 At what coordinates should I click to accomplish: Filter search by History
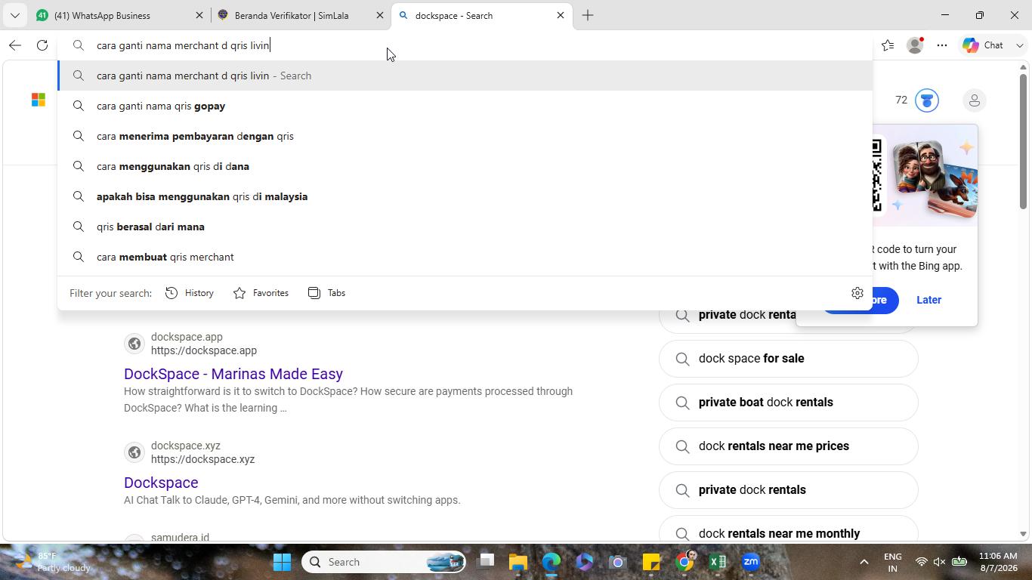(x=190, y=293)
